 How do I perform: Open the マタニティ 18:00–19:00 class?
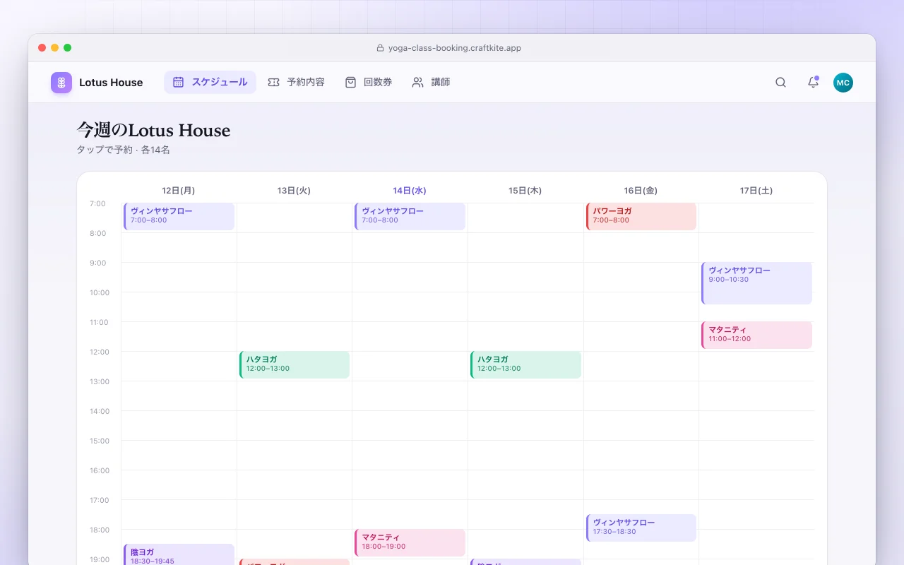pyautogui.click(x=410, y=543)
